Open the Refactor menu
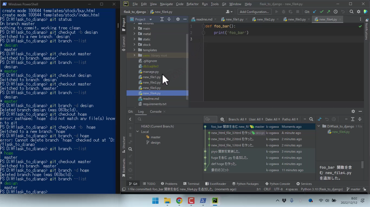The image size is (370, 207). [192, 4]
